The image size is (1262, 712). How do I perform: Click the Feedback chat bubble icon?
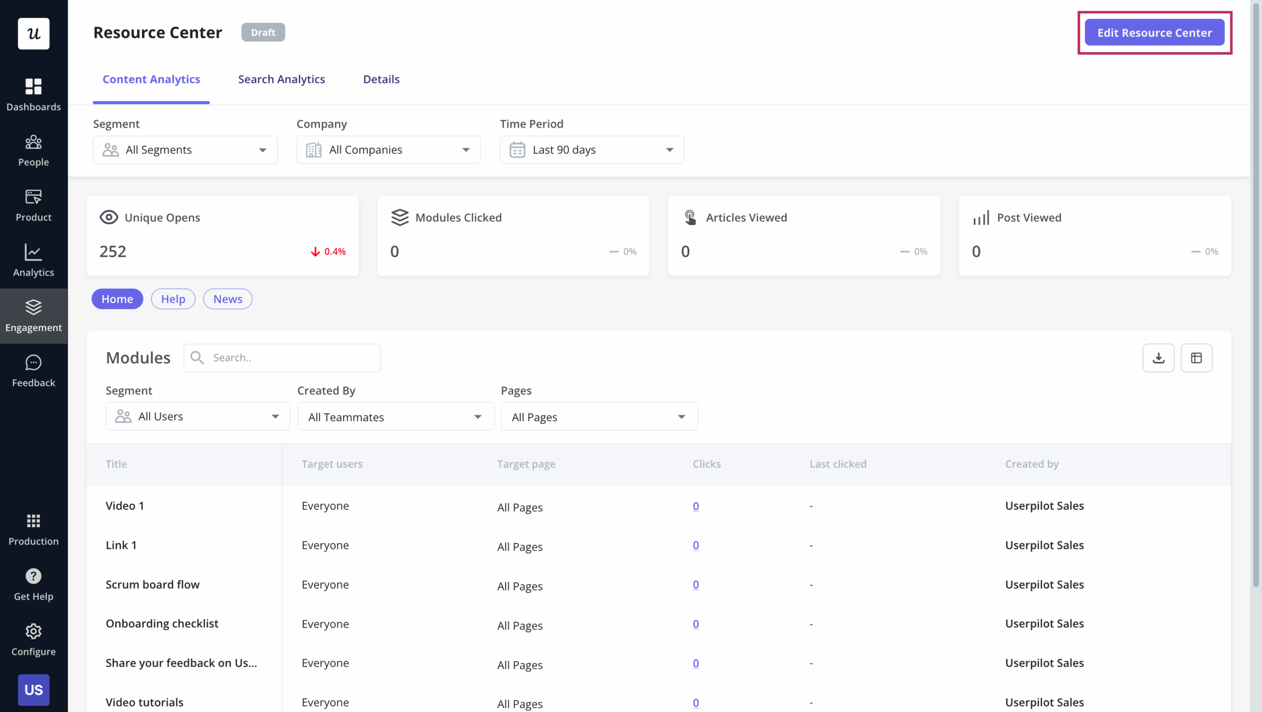click(34, 363)
